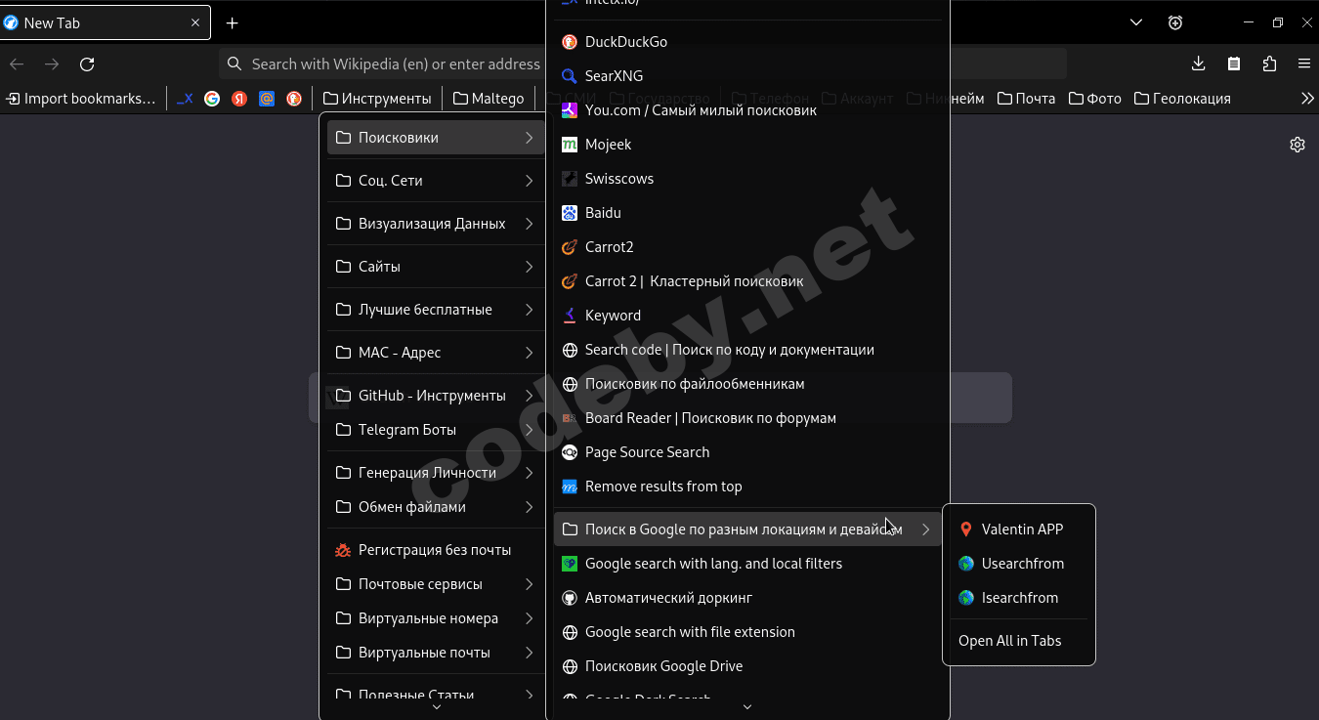Show more bookmarks with the double chevron

tap(1308, 99)
